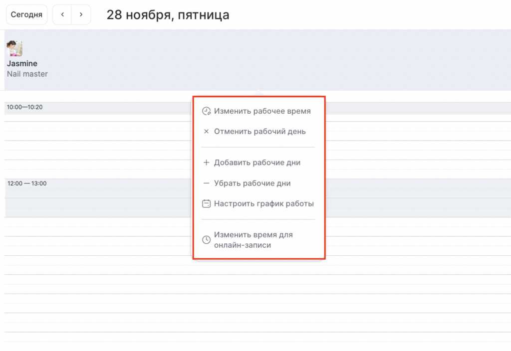Choose Отменить рабочий день from menu
The width and height of the screenshot is (511, 351).
click(259, 132)
